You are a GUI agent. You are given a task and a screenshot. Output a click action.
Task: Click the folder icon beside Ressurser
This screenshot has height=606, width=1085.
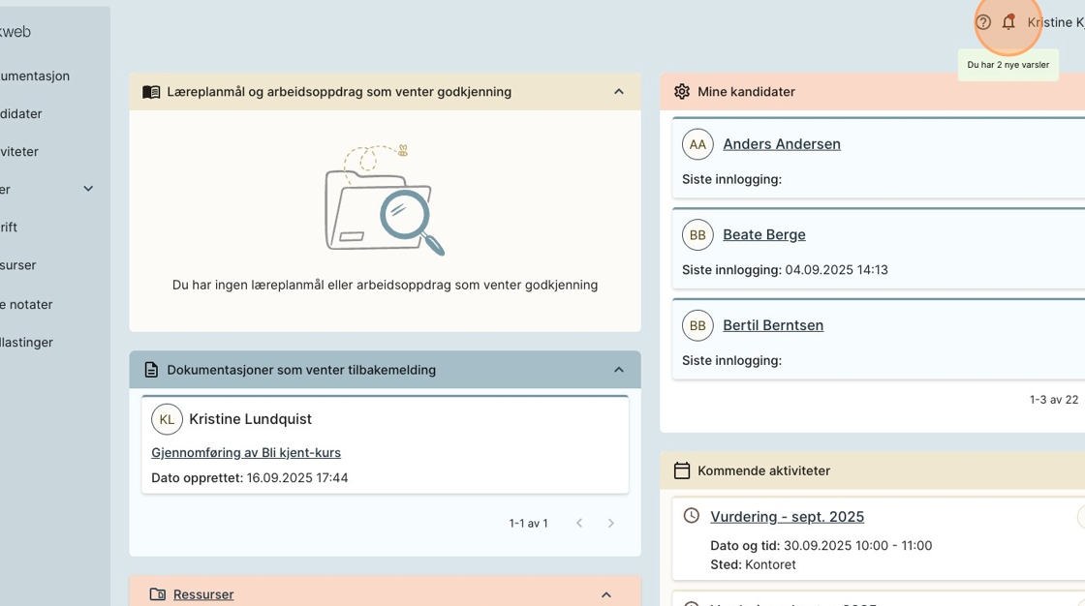pyautogui.click(x=157, y=594)
